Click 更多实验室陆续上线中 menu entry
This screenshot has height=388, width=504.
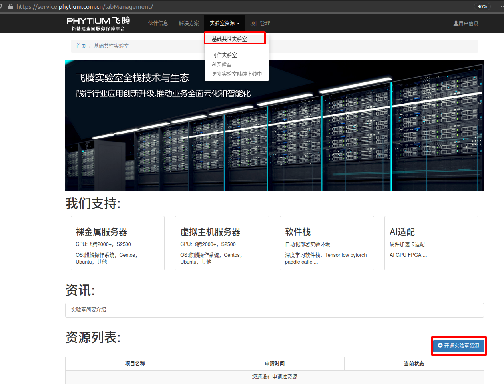click(x=237, y=74)
